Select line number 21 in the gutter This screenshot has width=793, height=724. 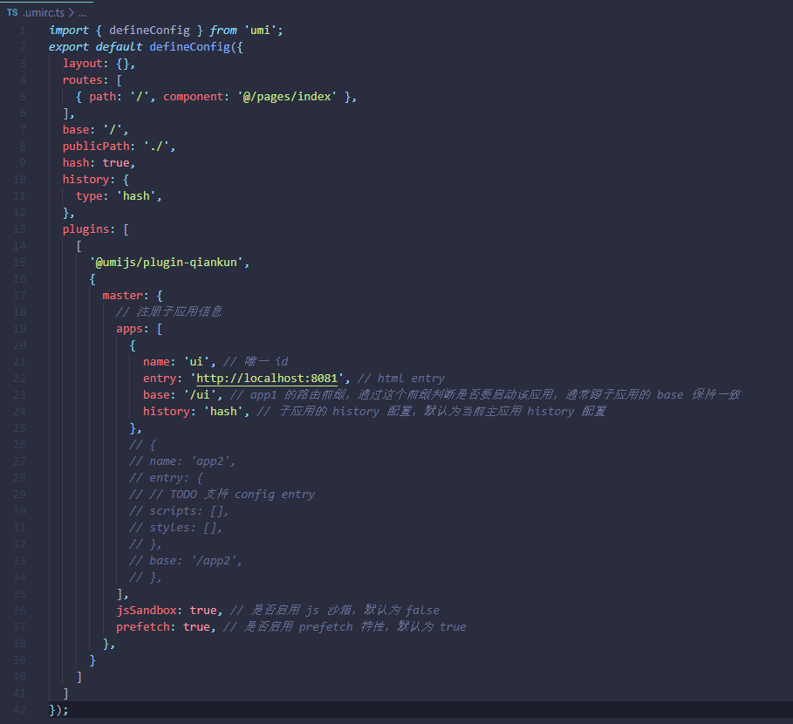click(x=19, y=361)
